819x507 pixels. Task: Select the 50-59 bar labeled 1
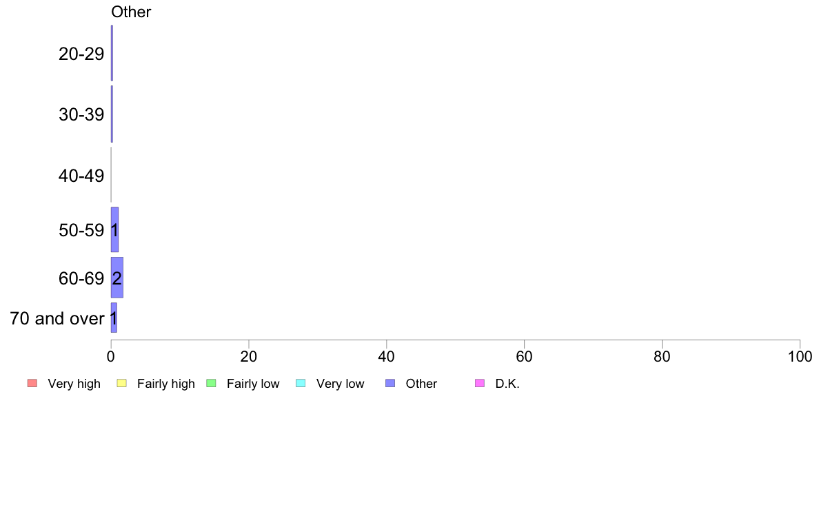click(x=114, y=230)
